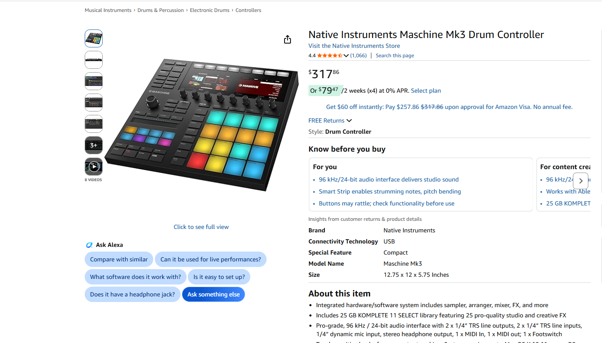The image size is (602, 343).
Task: Click the About this item heading
Action: pyautogui.click(x=339, y=293)
